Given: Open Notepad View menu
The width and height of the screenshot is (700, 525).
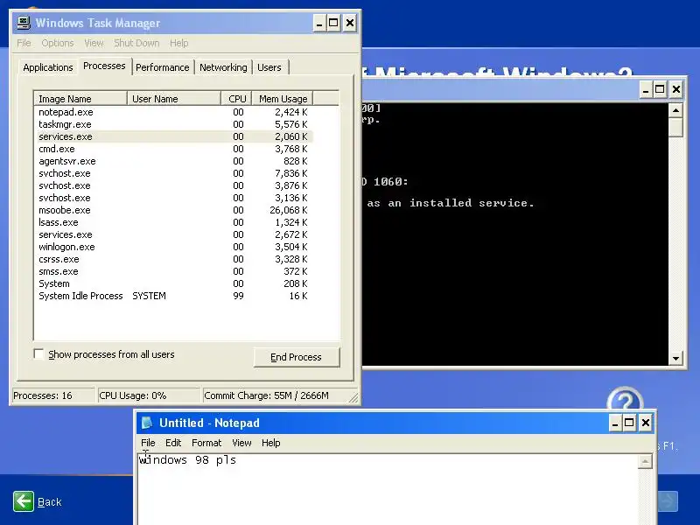Looking at the screenshot, I should click(x=241, y=443).
